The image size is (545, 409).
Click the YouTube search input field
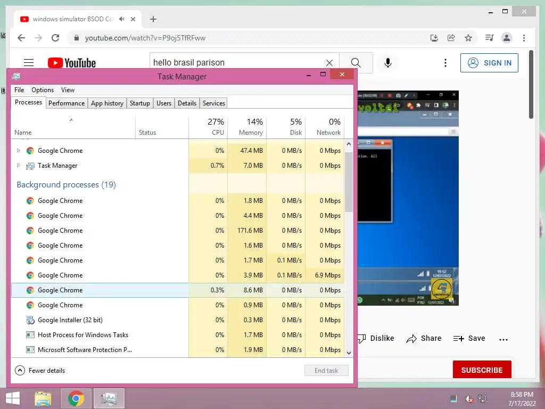(x=238, y=63)
